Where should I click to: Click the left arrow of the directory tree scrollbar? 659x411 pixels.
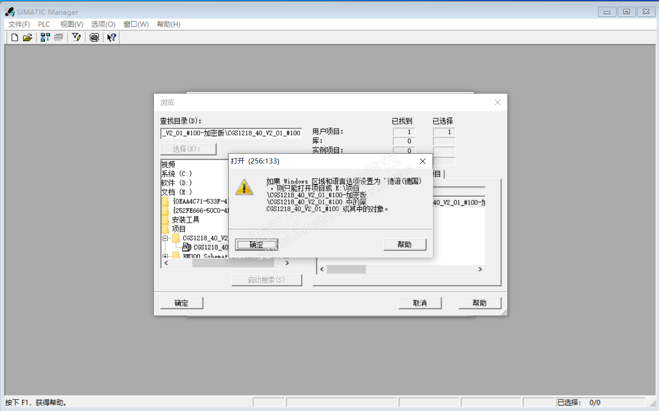[166, 263]
